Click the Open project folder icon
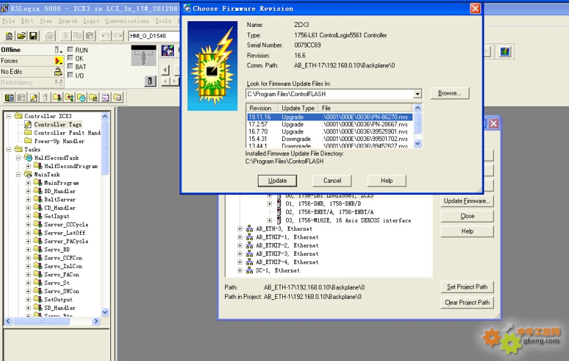The height and width of the screenshot is (361, 569). click(x=21, y=35)
